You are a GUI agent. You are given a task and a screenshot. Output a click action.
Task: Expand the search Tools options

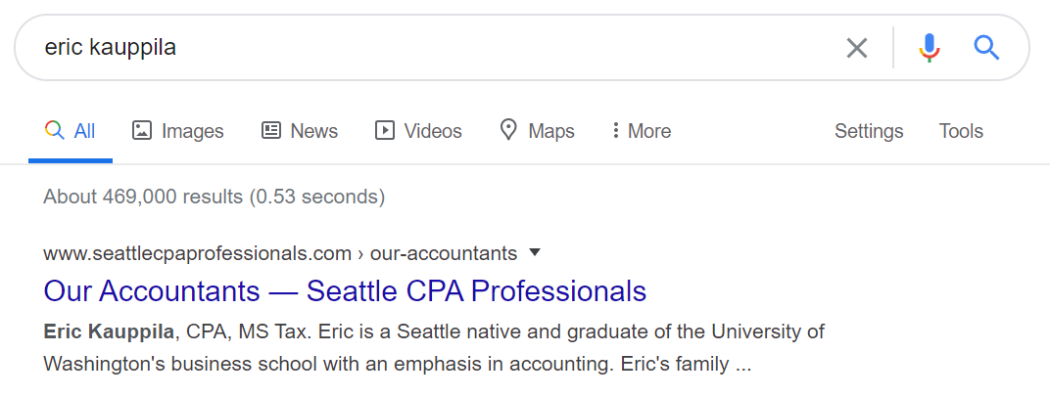click(961, 131)
